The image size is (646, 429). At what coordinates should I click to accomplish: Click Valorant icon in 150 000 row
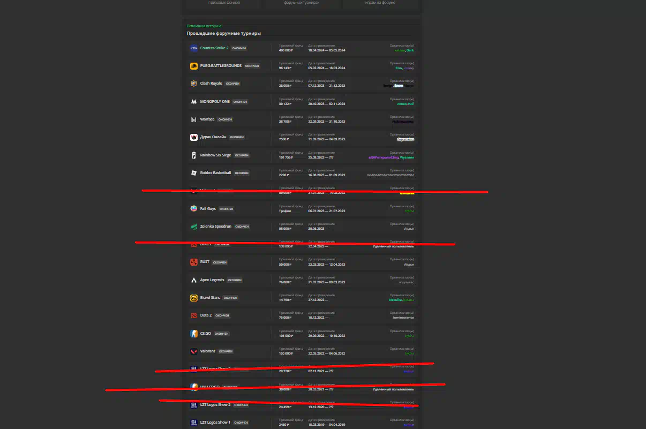click(194, 351)
